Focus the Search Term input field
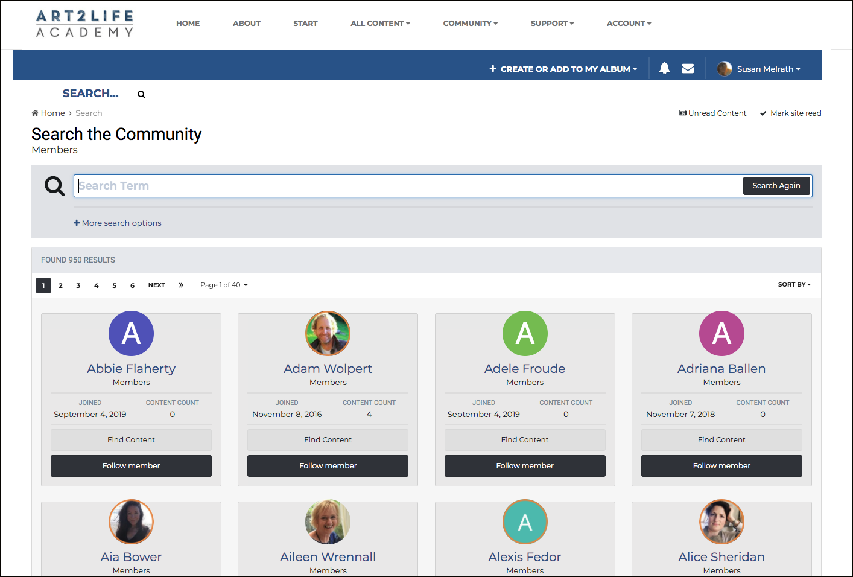The image size is (853, 577). click(x=408, y=186)
